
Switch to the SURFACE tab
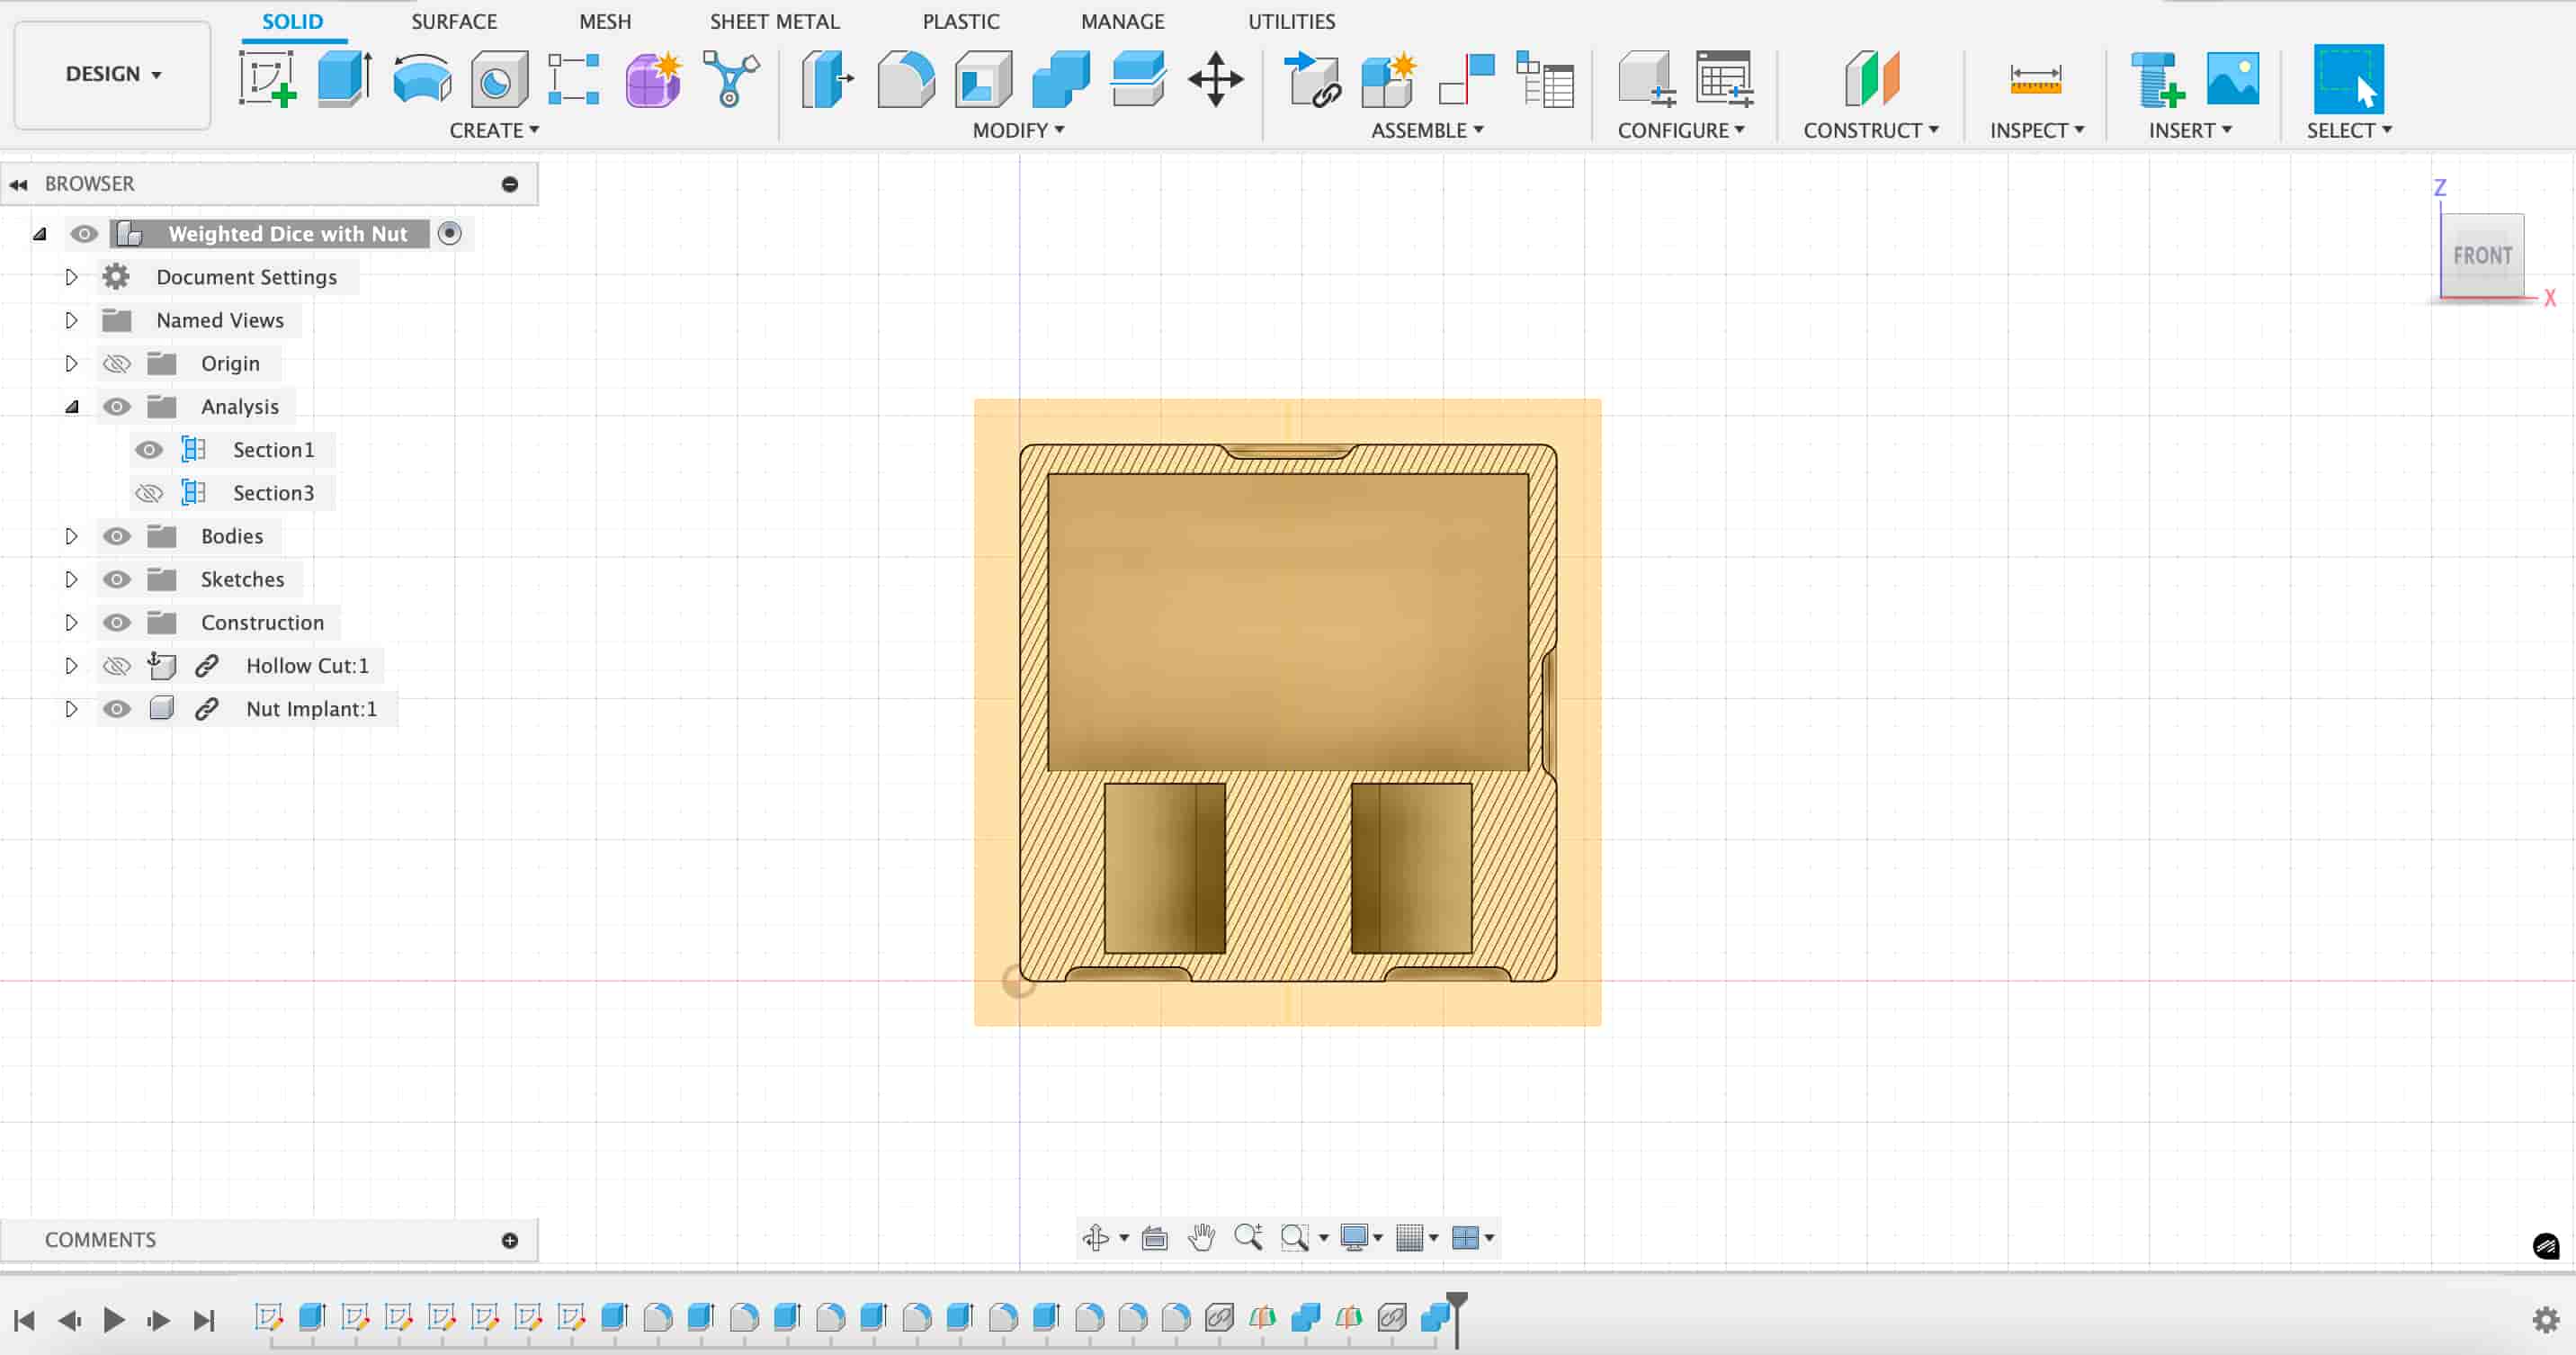click(x=454, y=21)
